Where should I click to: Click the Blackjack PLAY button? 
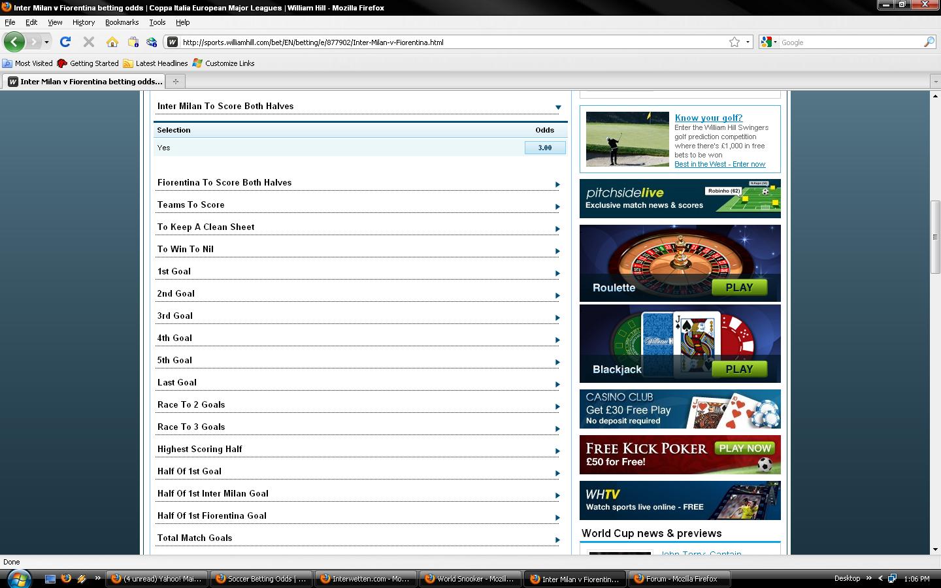[x=739, y=369]
